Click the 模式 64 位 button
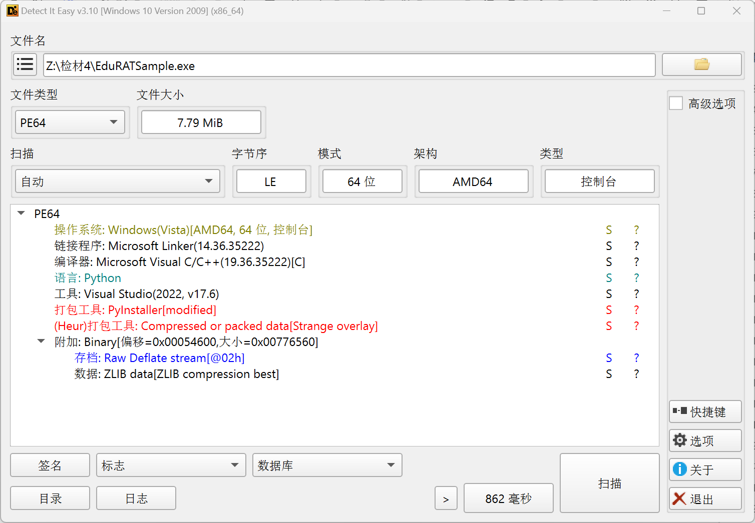This screenshot has height=523, width=755. coord(362,181)
